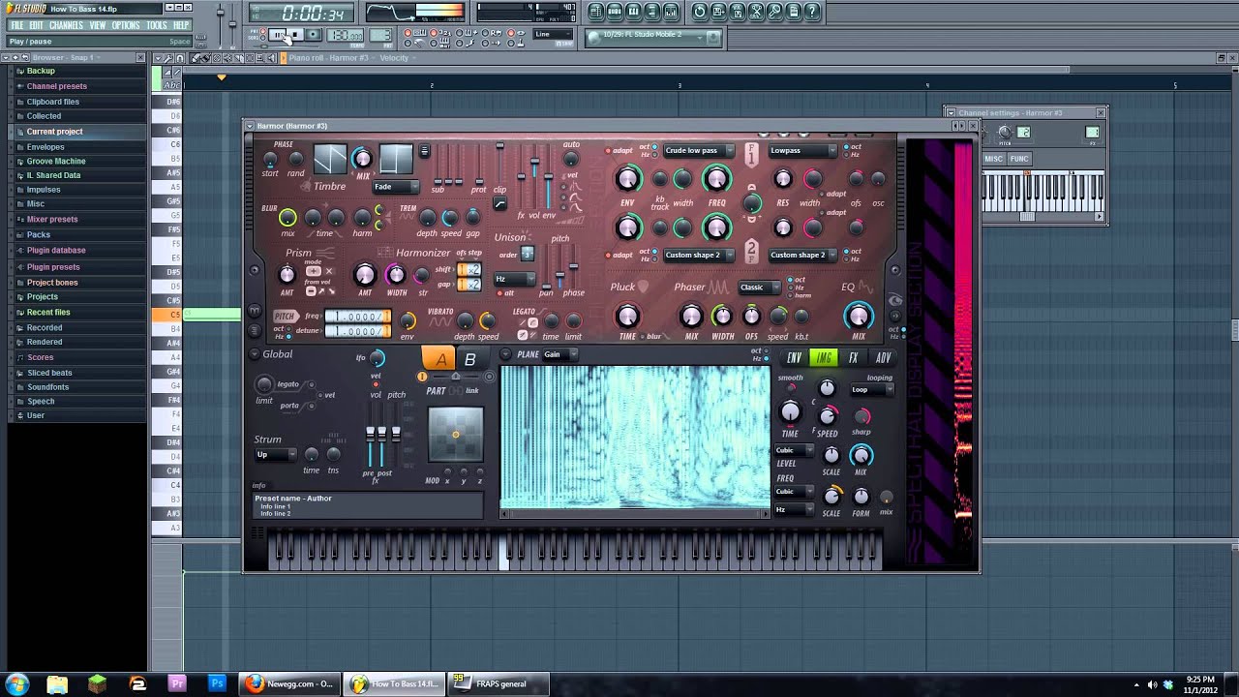The height and width of the screenshot is (697, 1239).
Task: Toggle filter 1 adapt switch
Action: [x=608, y=151]
